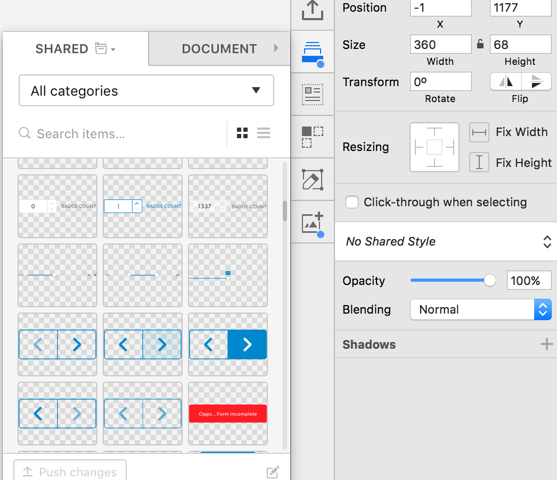Image resolution: width=557 pixels, height=480 pixels.
Task: Click the add image icon
Action: (313, 223)
